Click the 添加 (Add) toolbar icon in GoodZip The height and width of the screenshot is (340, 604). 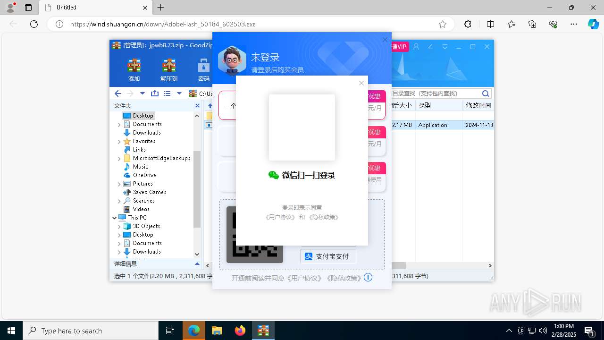tap(134, 70)
